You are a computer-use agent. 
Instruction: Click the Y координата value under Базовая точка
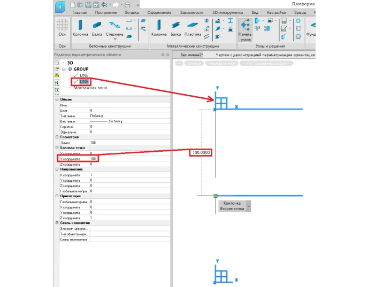coord(130,159)
